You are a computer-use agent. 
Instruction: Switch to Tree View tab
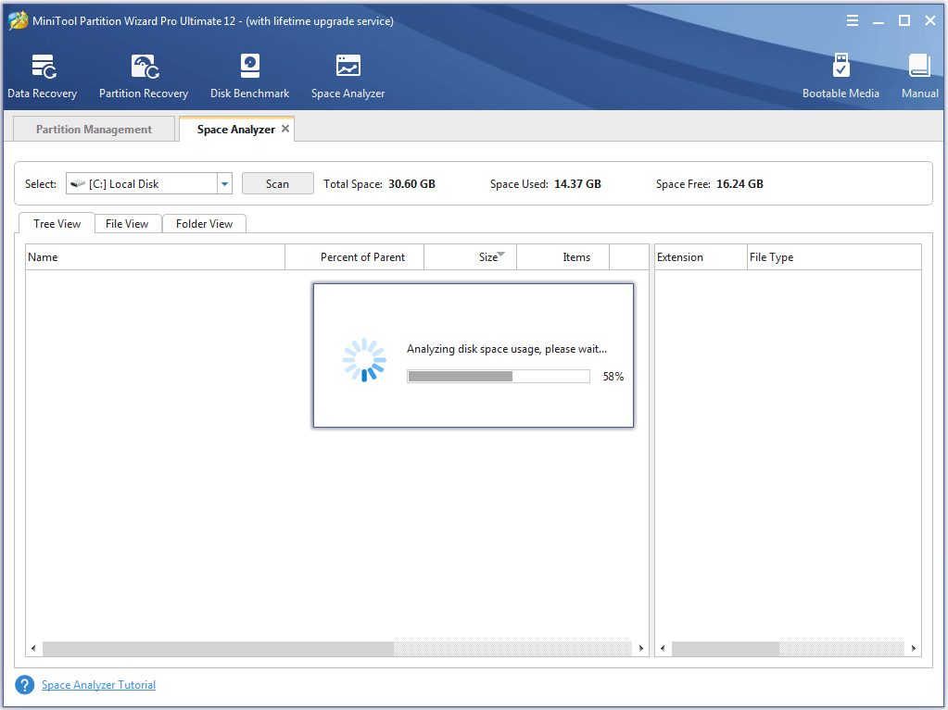tap(57, 223)
